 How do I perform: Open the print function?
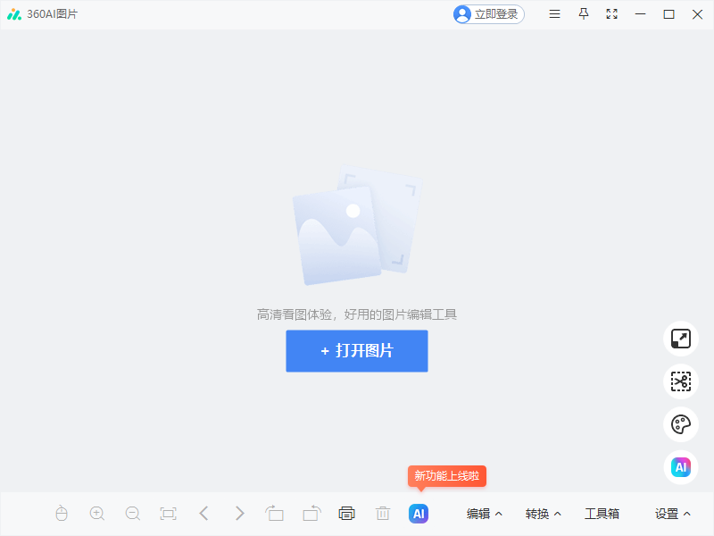coord(346,513)
